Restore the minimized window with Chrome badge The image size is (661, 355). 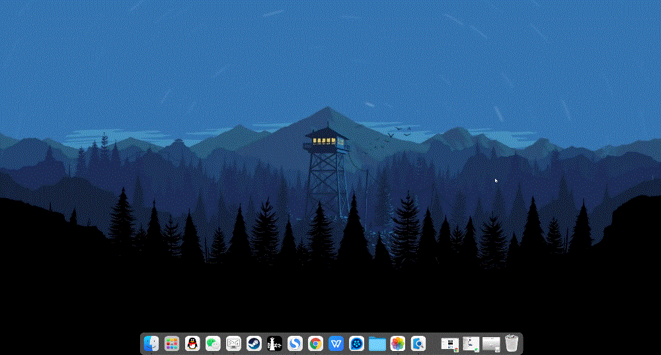click(x=449, y=344)
